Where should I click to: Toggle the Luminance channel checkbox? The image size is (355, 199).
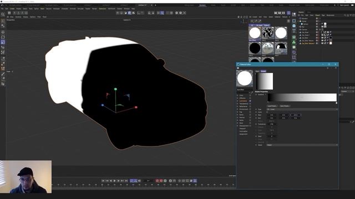click(250, 101)
